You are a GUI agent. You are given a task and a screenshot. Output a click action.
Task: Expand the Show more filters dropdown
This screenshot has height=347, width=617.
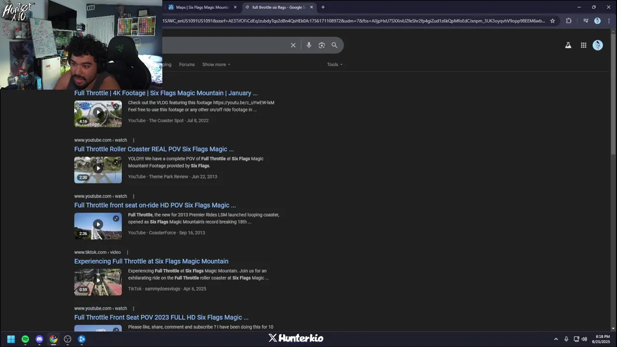(x=216, y=65)
